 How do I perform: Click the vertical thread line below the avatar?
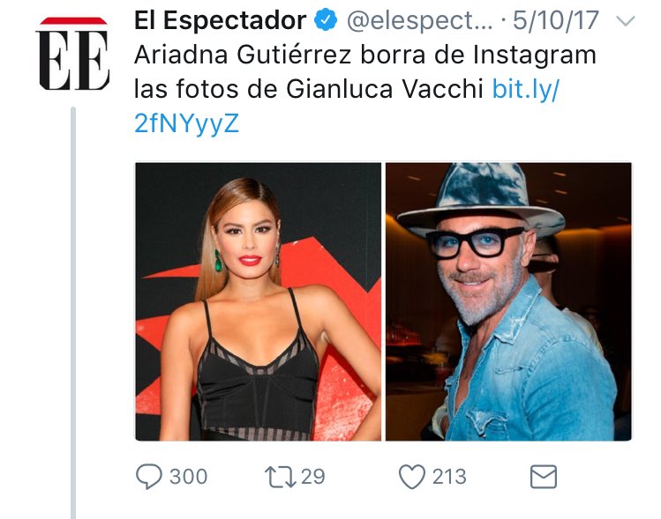(73, 313)
